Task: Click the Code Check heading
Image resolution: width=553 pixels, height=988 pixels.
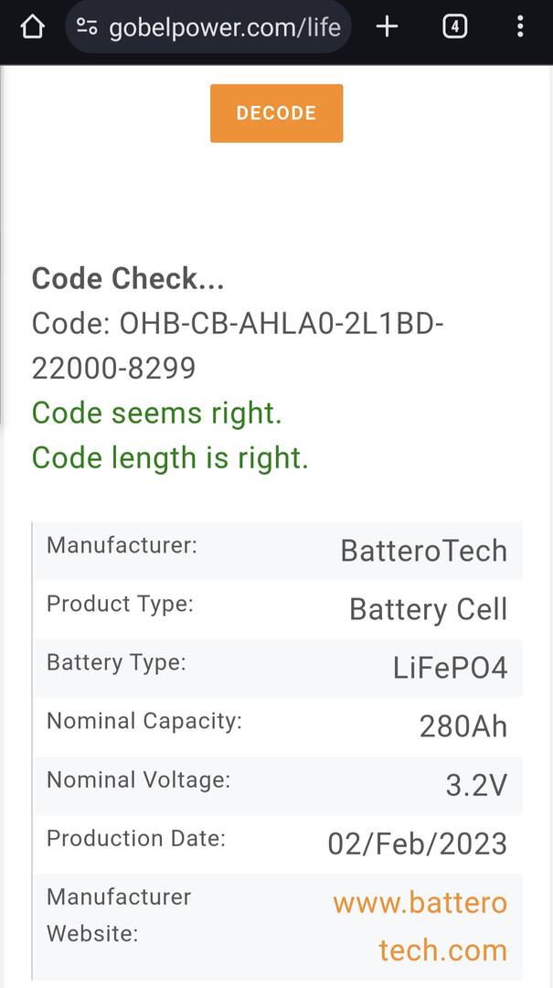Action: tap(128, 278)
